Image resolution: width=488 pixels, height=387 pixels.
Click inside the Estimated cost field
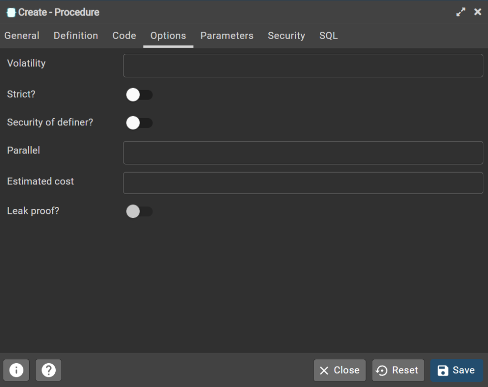coord(303,183)
